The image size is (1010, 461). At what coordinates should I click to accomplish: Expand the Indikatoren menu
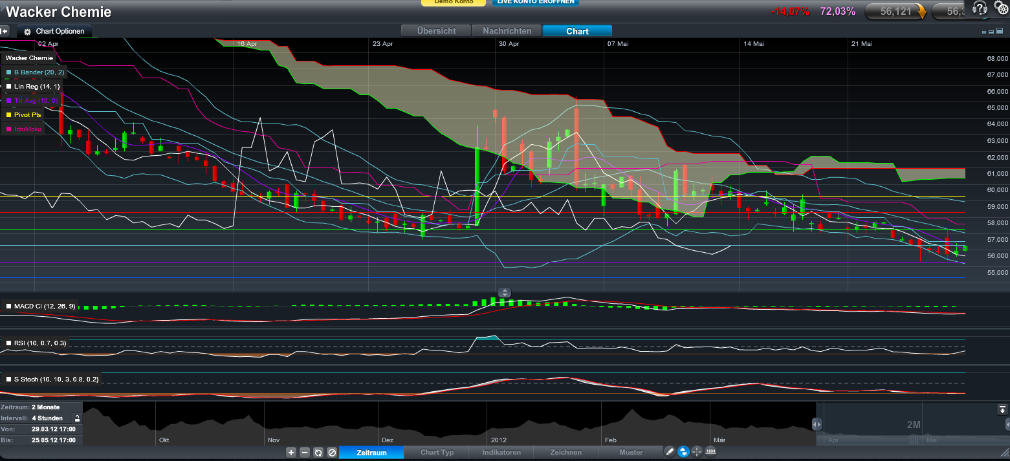pos(501,453)
